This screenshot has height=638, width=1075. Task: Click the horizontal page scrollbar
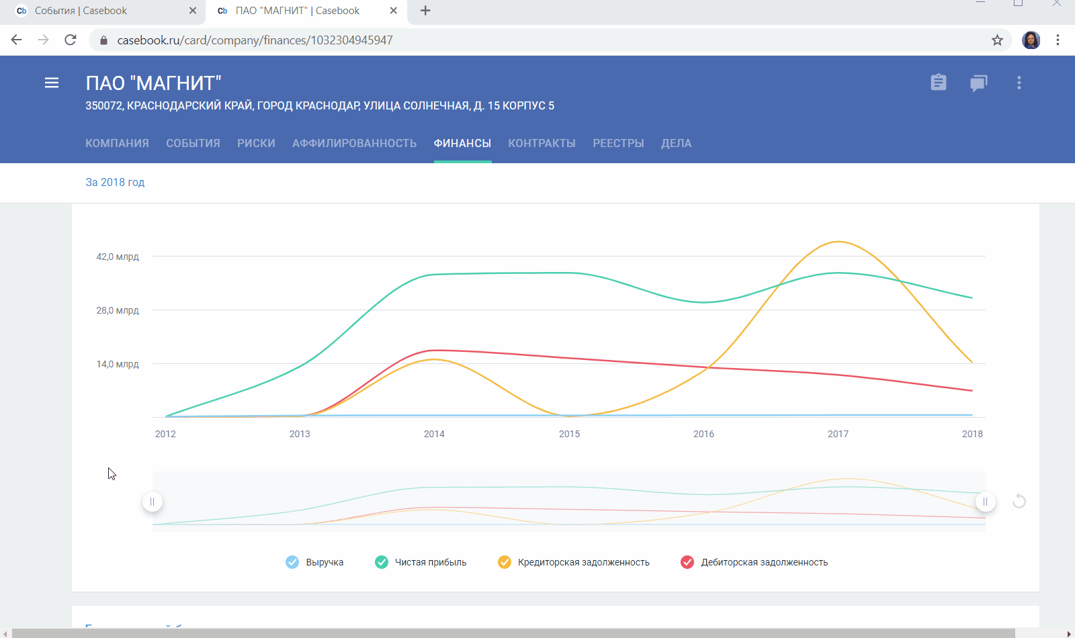tap(513, 633)
